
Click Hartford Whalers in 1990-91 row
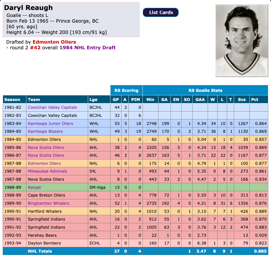pos(45,211)
